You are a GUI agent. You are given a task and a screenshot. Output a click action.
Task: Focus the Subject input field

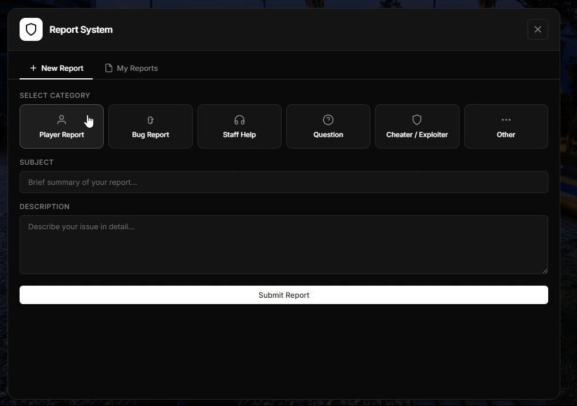coord(284,182)
